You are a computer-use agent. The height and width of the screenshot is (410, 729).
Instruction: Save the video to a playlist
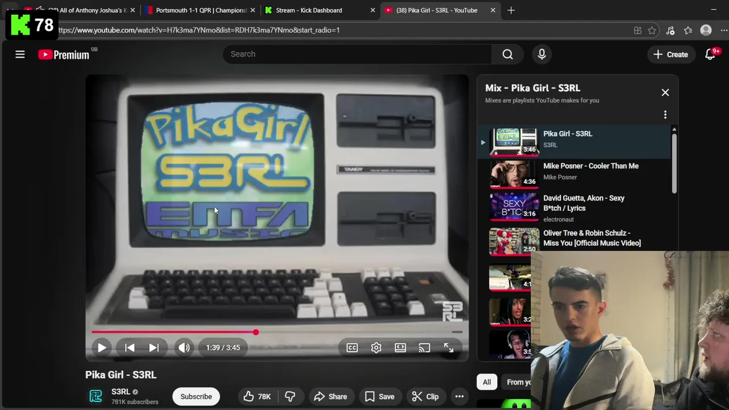(x=379, y=396)
